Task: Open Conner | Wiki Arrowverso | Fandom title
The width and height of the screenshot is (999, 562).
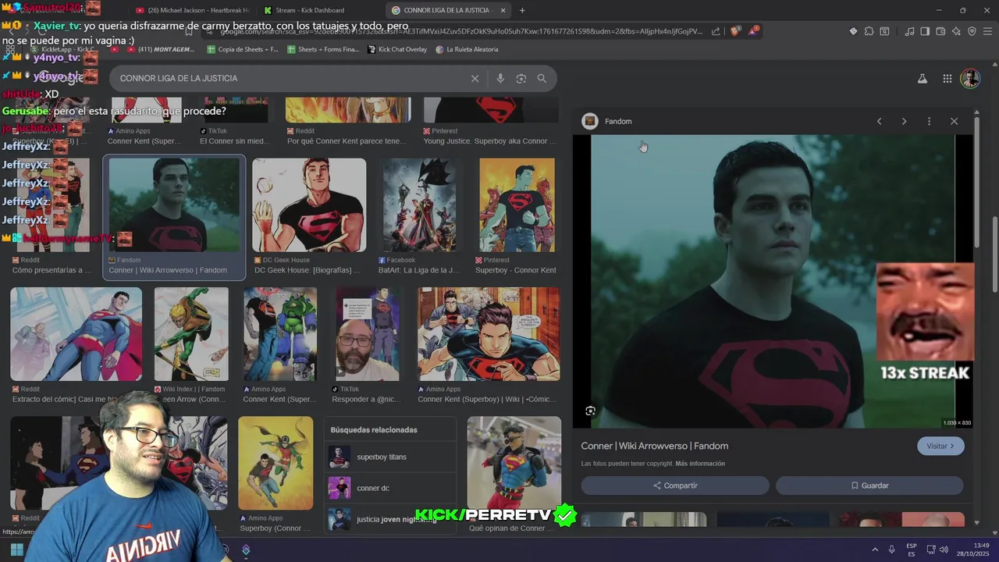Action: tap(654, 446)
